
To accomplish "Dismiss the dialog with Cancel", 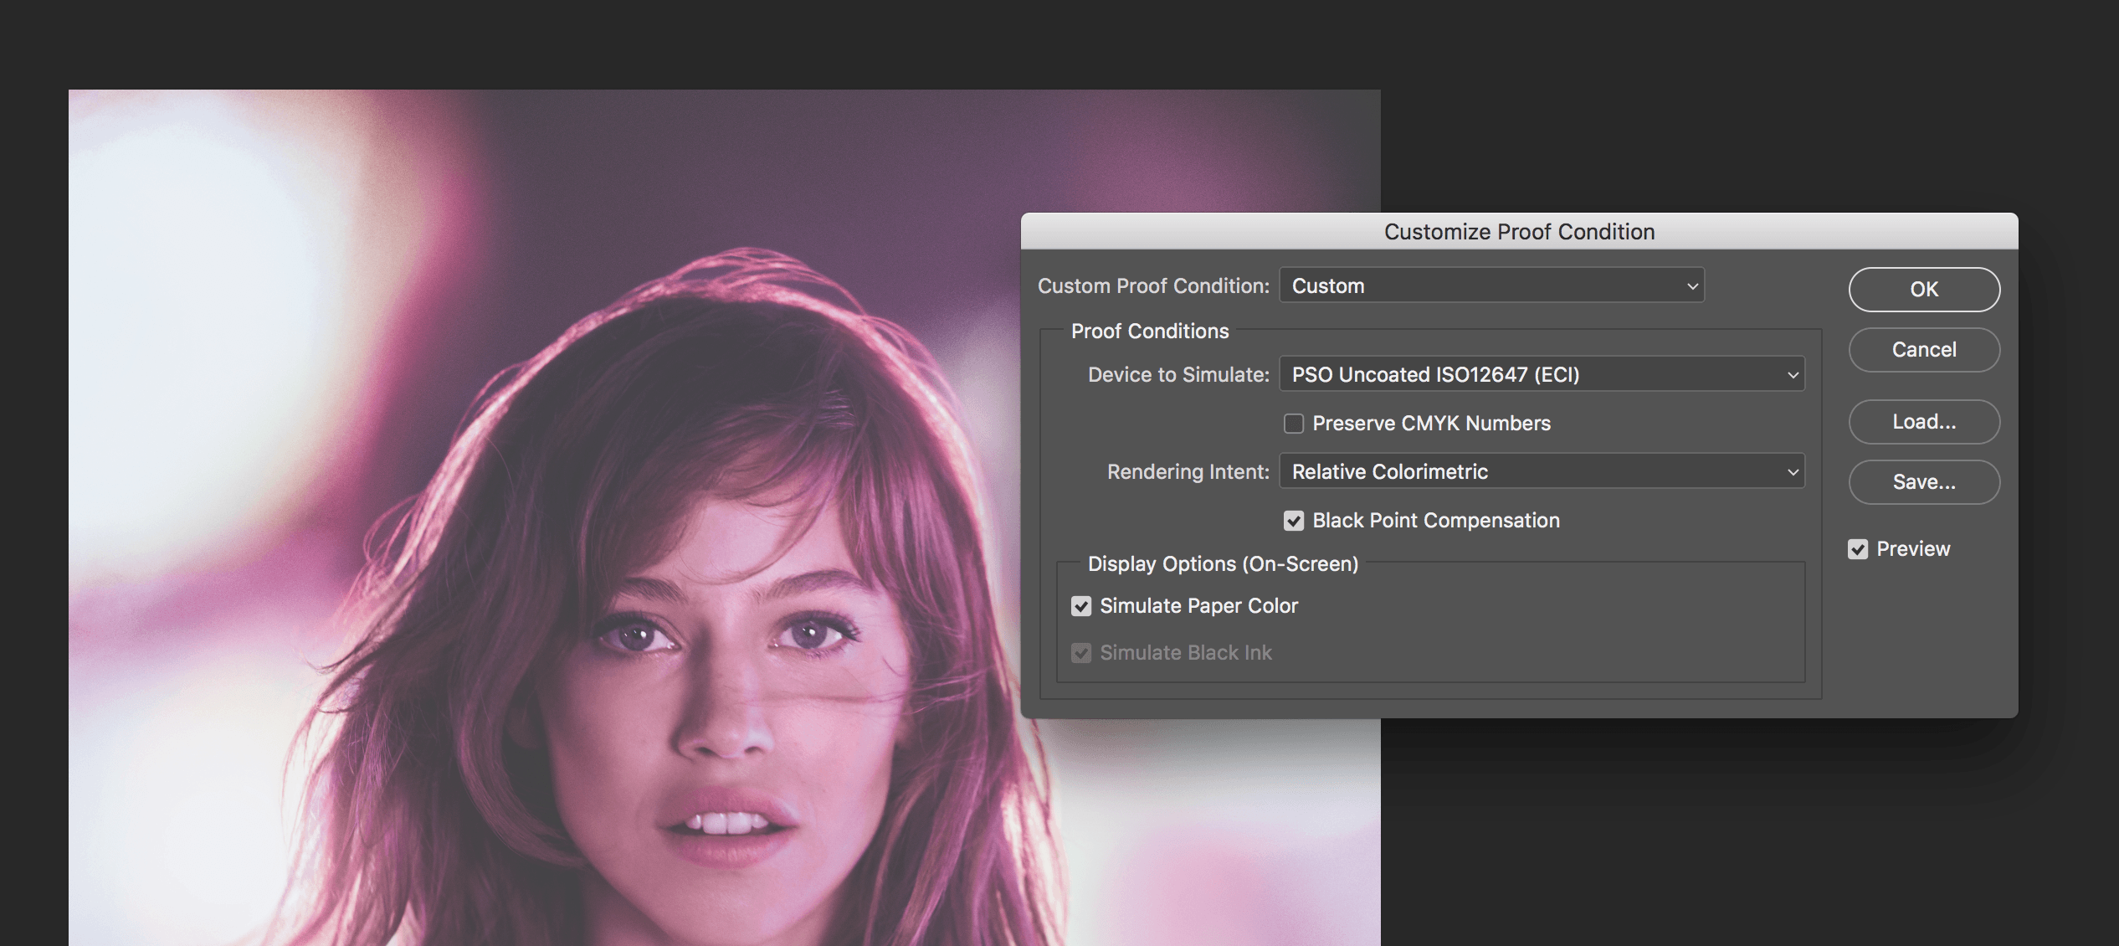I will tap(1923, 349).
